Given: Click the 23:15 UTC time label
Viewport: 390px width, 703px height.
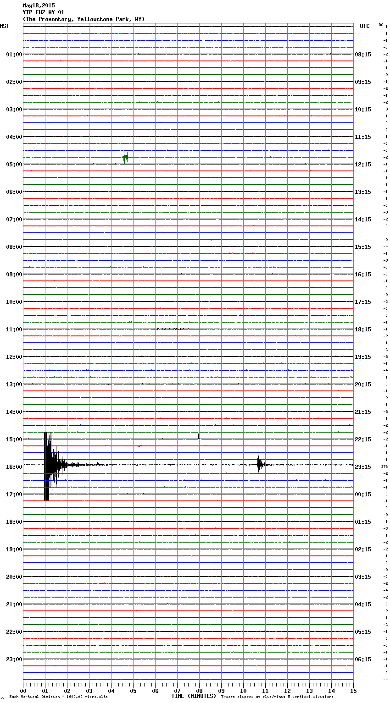Looking at the screenshot, I should [x=363, y=467].
